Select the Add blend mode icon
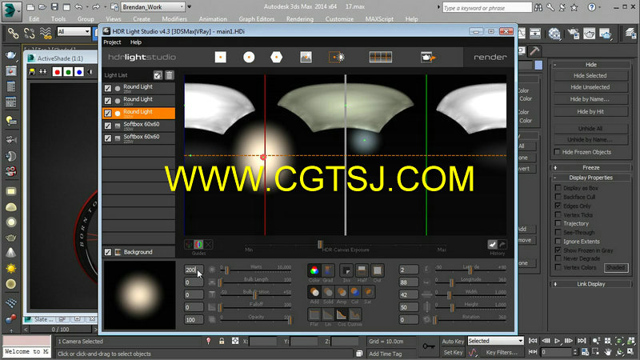Screen dimensions: 640x360 [314, 292]
